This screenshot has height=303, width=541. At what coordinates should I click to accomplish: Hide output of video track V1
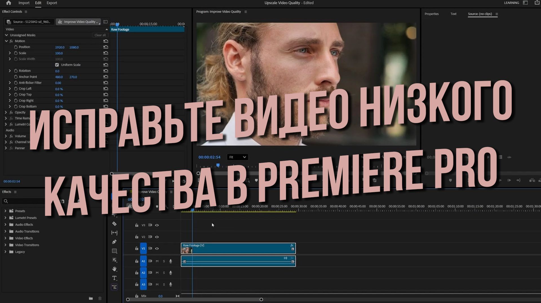(x=157, y=248)
